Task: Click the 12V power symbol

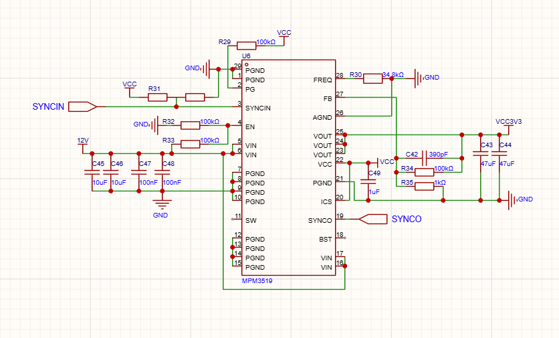Action: point(82,142)
